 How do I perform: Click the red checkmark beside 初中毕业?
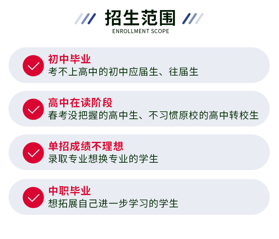coord(33,66)
